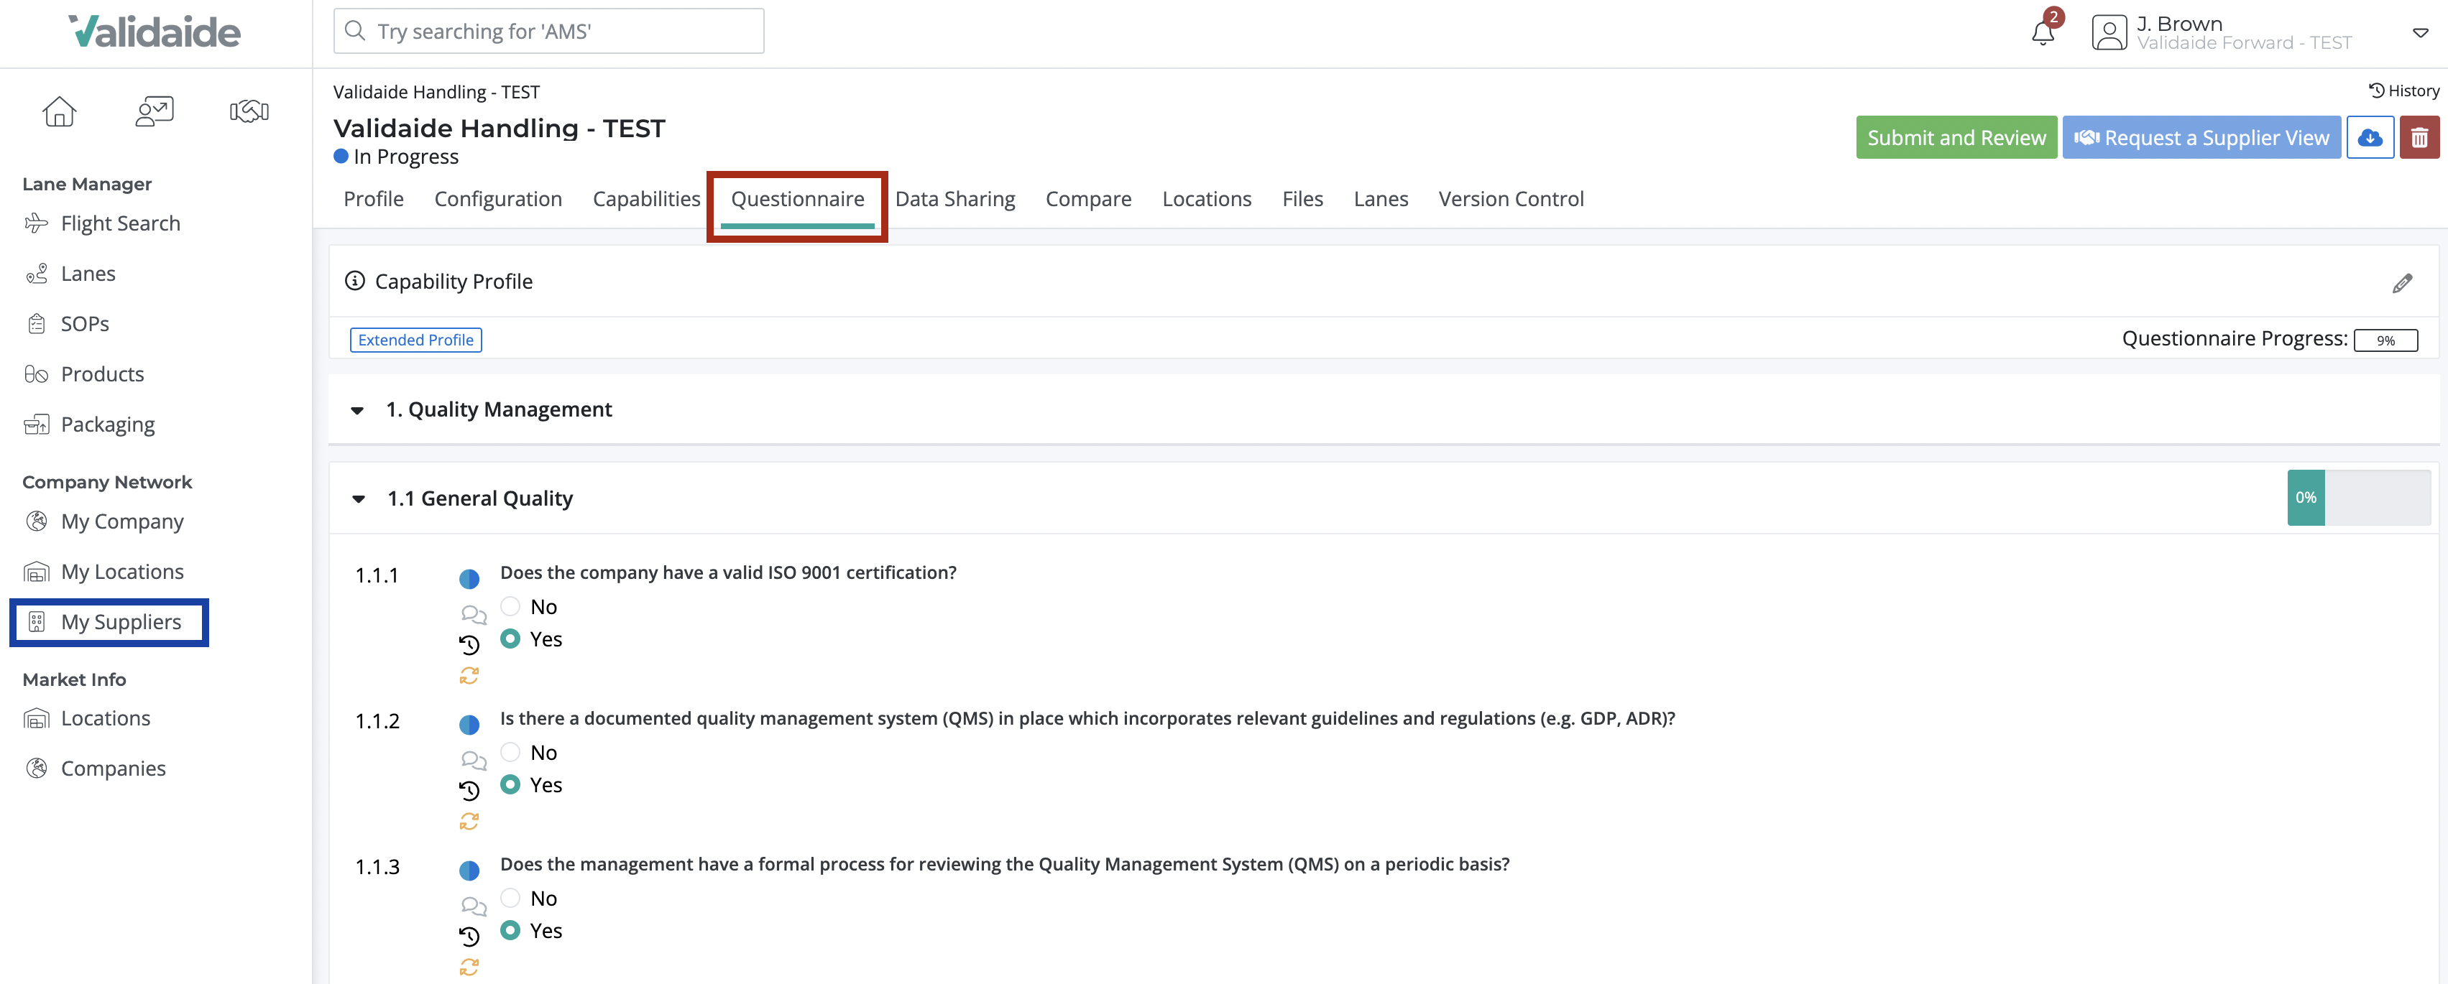2448x984 pixels.
Task: Select Yes for QMS periodic review question
Action: pos(510,930)
